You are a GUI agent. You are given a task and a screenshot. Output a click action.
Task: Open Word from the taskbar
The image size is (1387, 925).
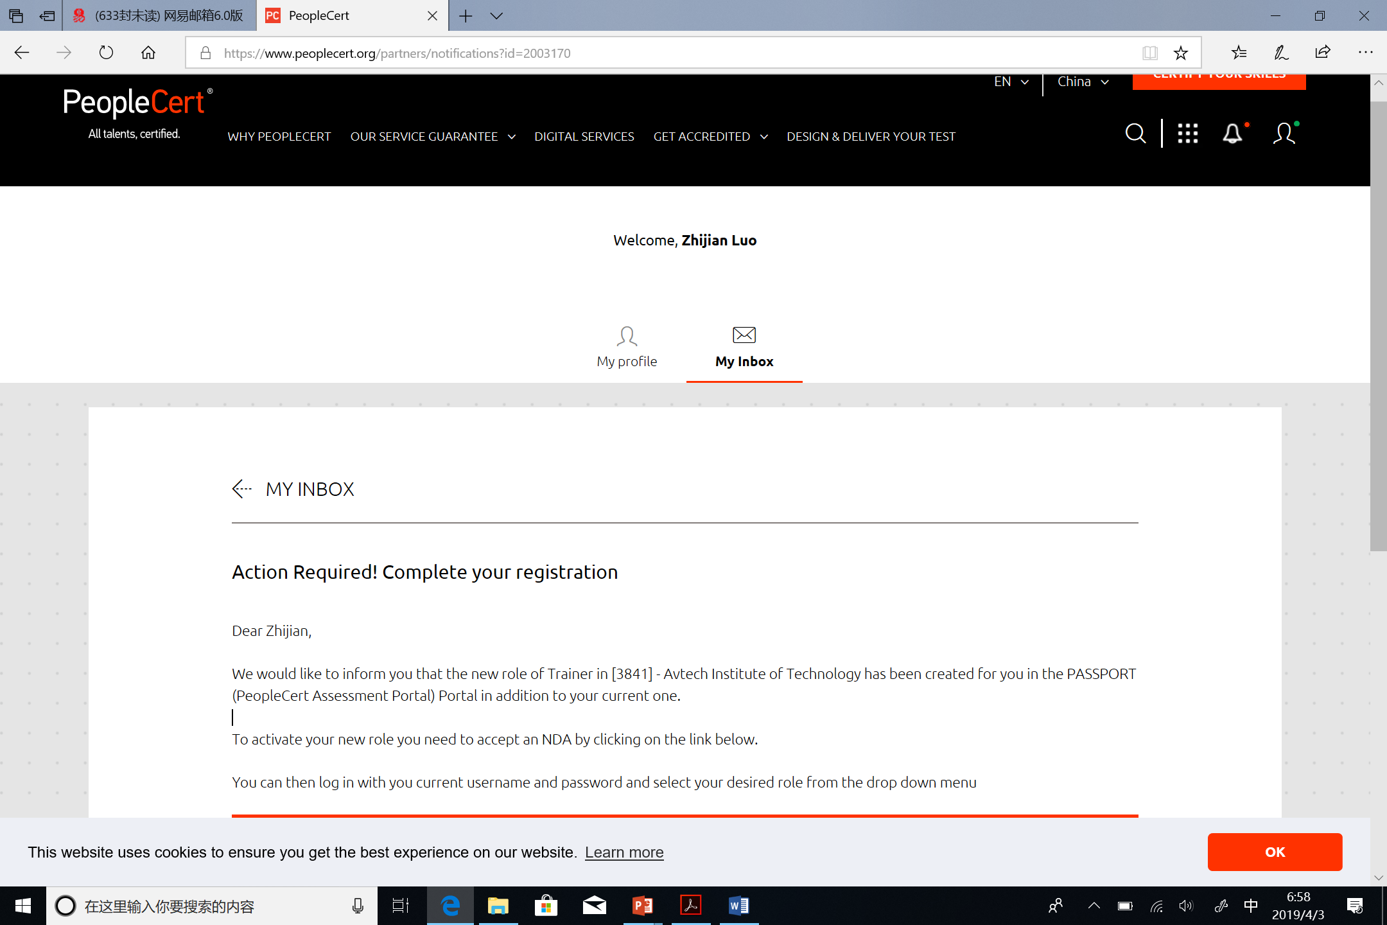pos(738,906)
